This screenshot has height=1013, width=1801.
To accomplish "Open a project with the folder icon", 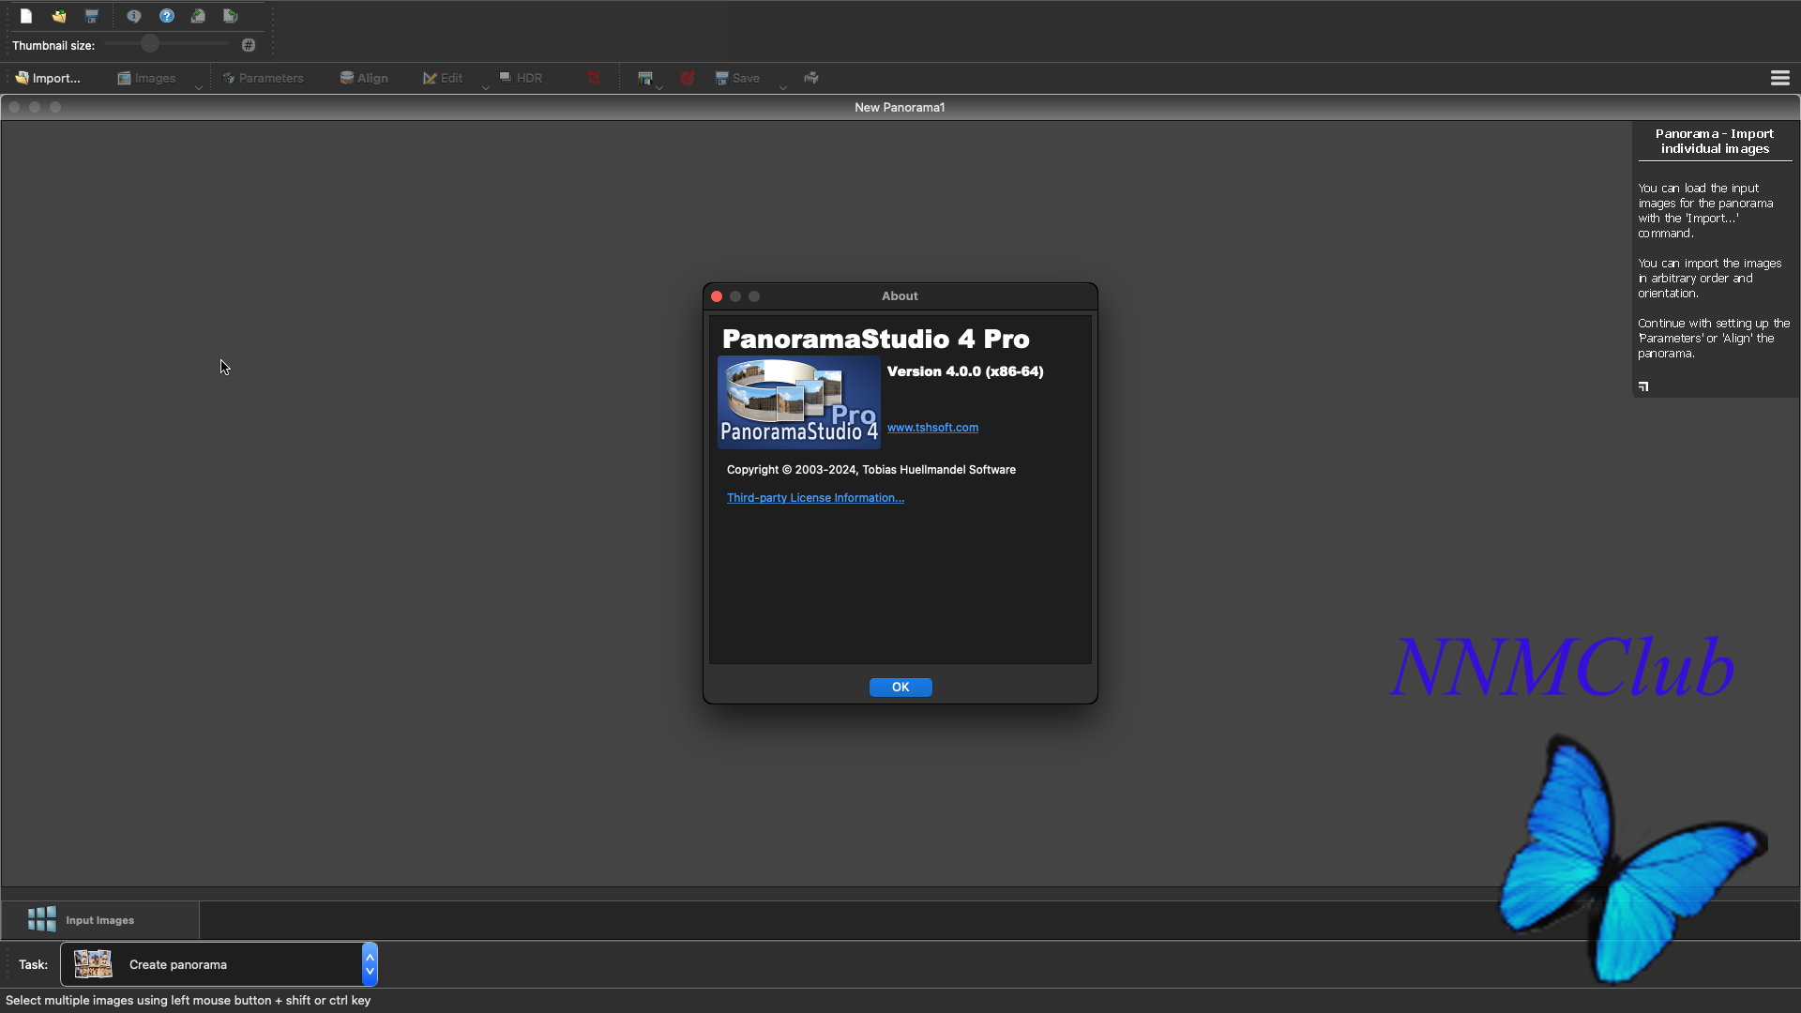I will (59, 16).
